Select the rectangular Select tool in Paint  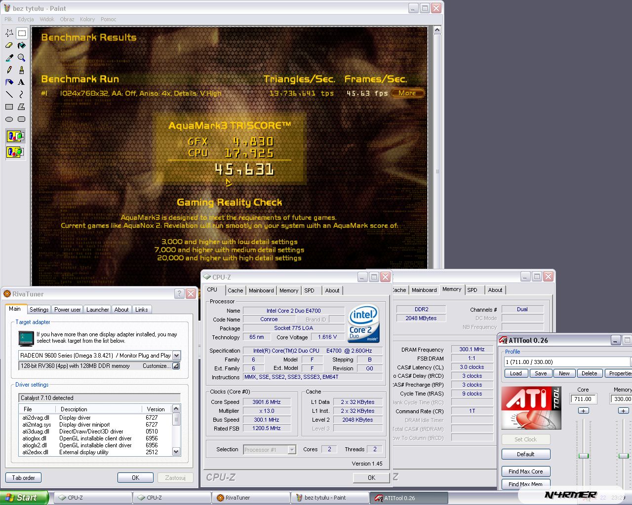tap(22, 33)
